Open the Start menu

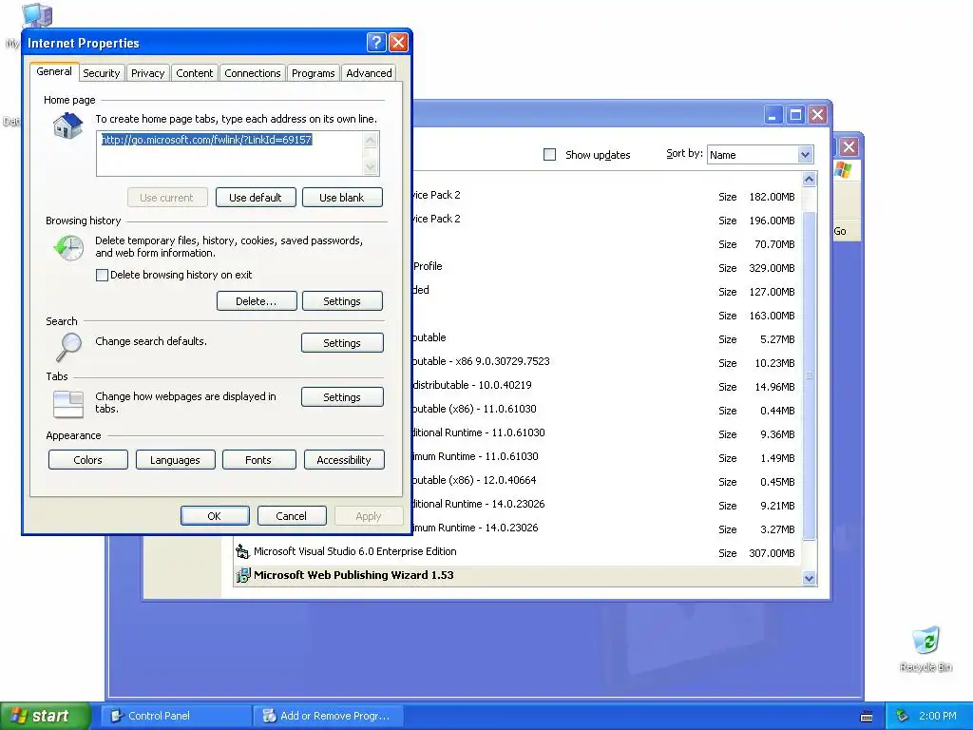[x=45, y=716]
